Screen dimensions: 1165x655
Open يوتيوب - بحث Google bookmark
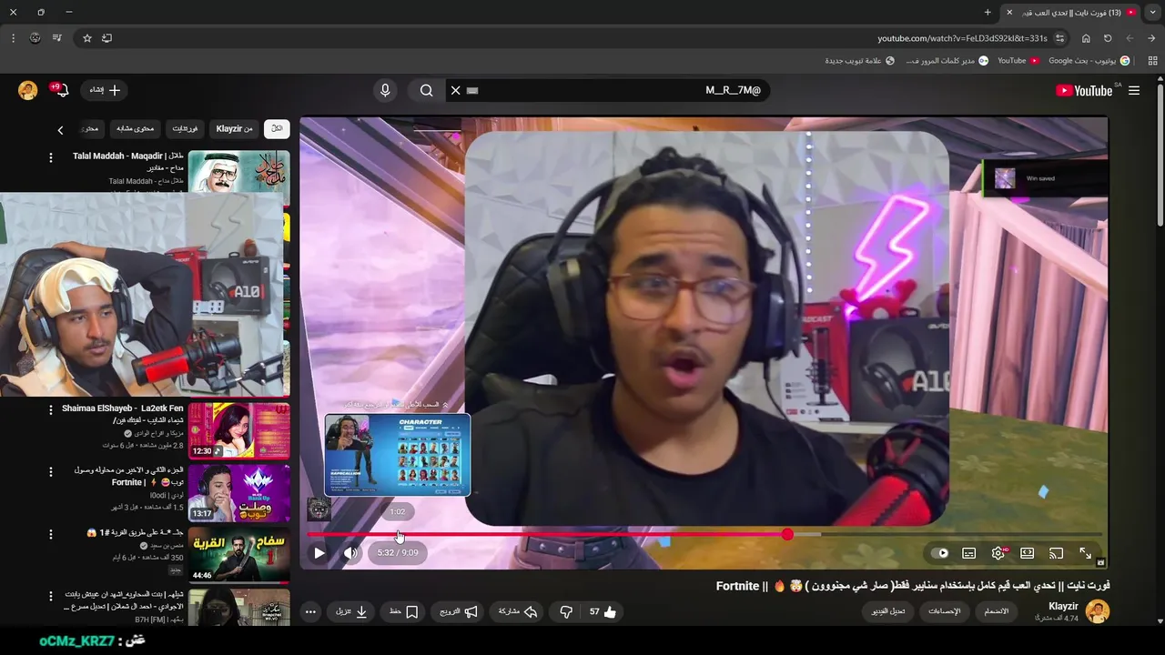[1089, 61]
